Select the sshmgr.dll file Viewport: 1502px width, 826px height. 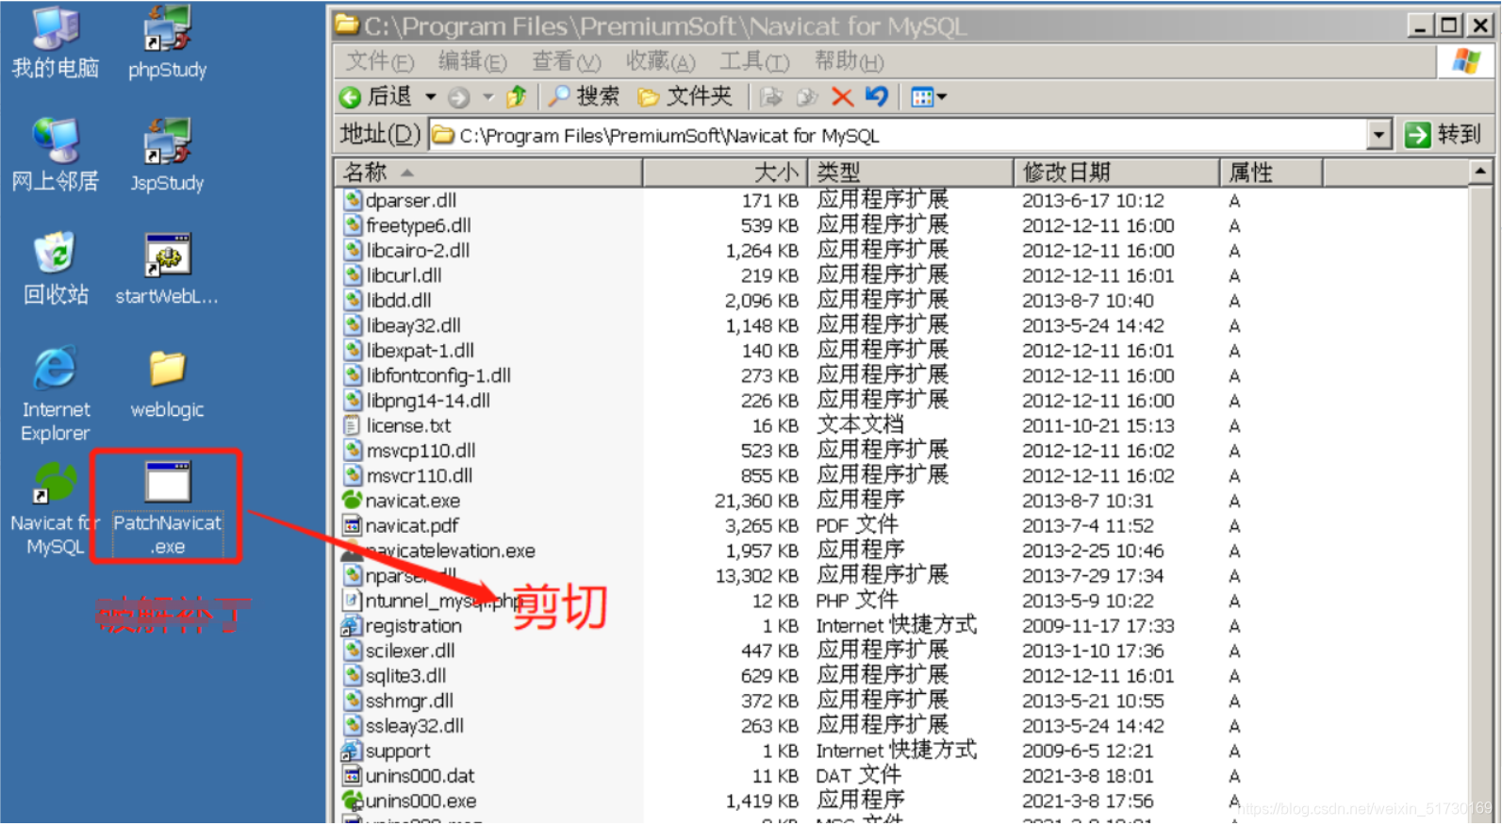399,701
